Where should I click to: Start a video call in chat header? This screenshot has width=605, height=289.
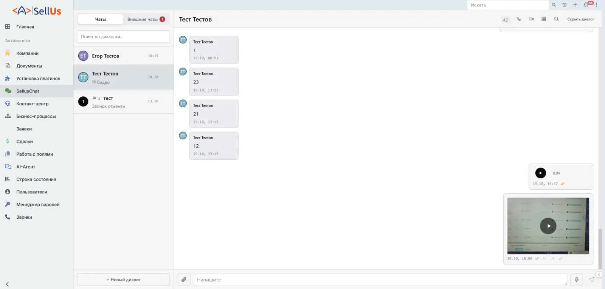coord(531,19)
